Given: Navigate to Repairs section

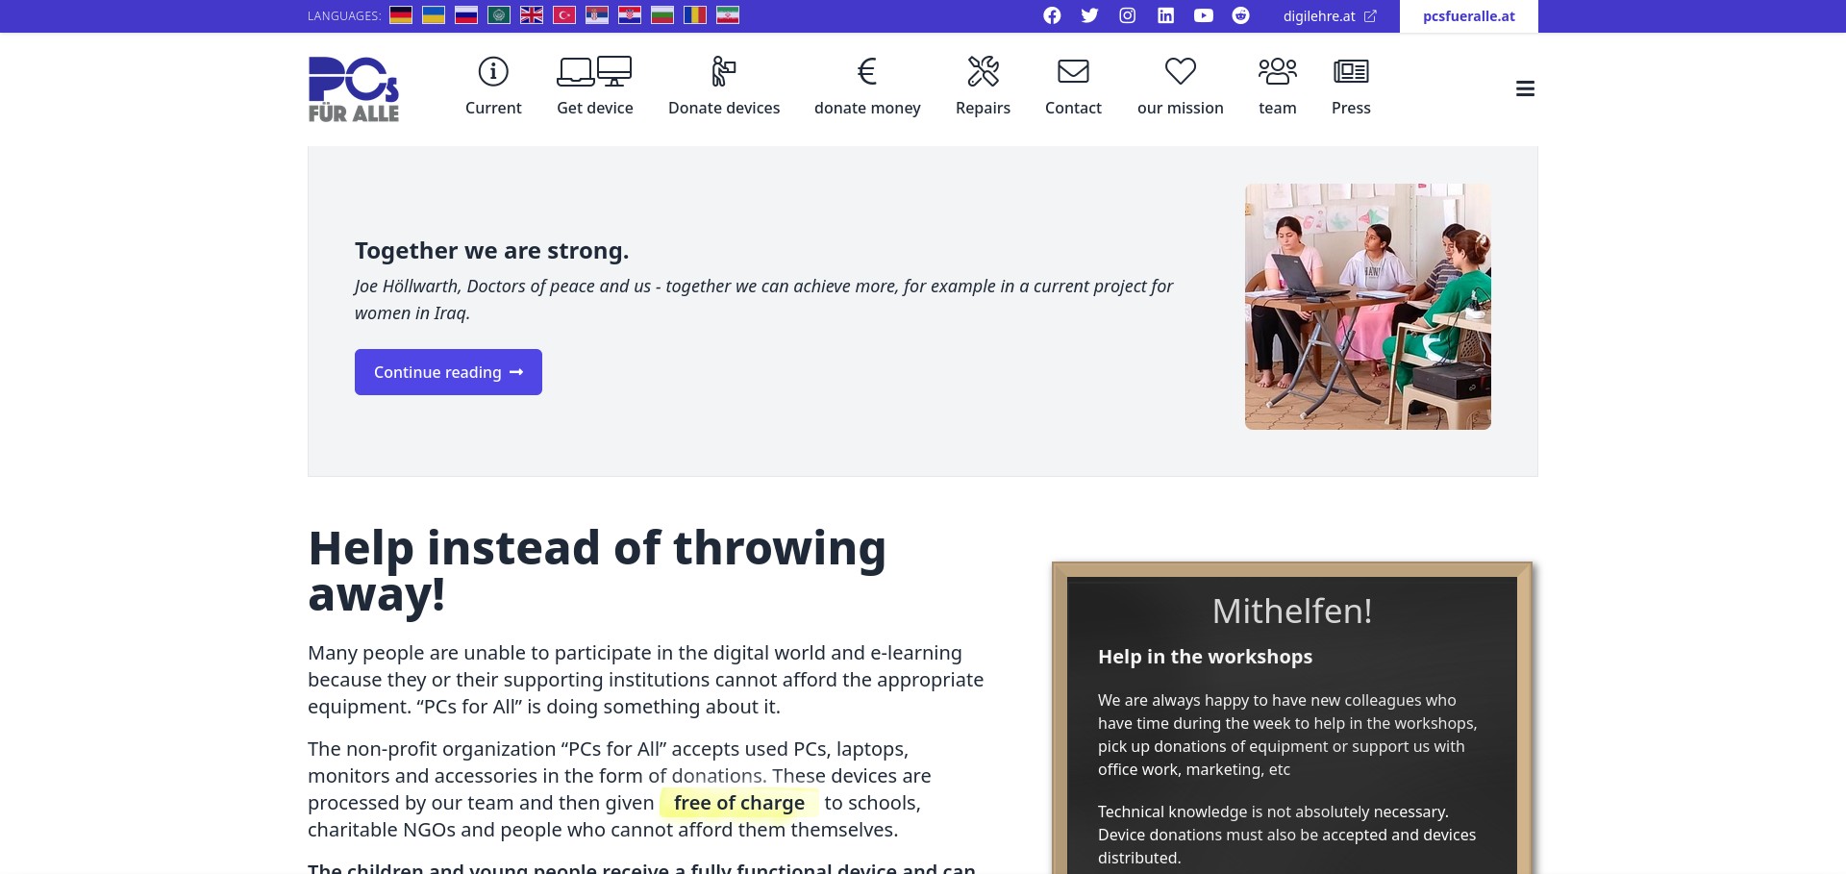Looking at the screenshot, I should click(983, 87).
